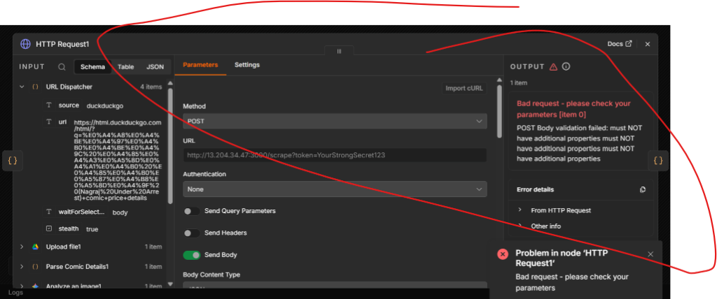The width and height of the screenshot is (717, 299).
Task: Toggle Send Headers switch
Action: 191,233
